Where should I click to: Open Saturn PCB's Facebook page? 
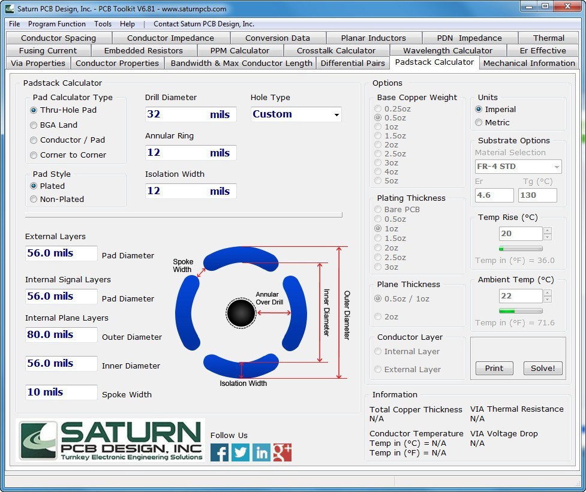(x=219, y=452)
